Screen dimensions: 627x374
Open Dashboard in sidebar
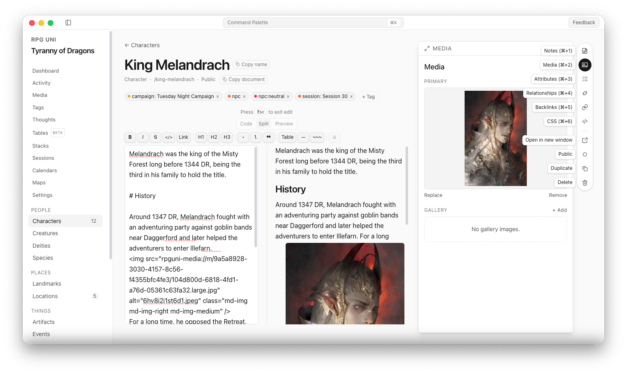(46, 71)
